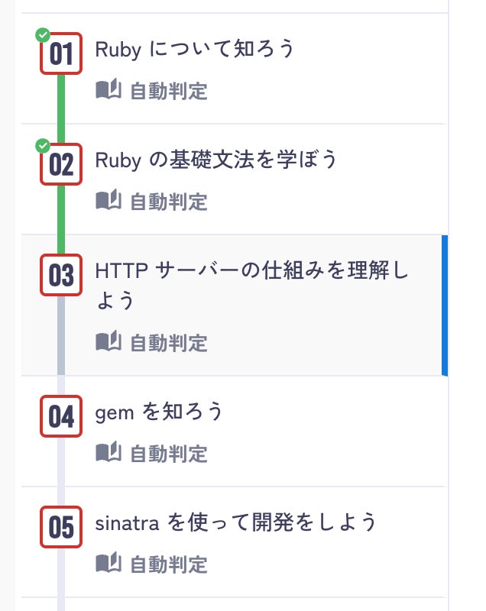The image size is (486, 611).
Task: Click the green checkmark on lesson 02
Action: 43,145
